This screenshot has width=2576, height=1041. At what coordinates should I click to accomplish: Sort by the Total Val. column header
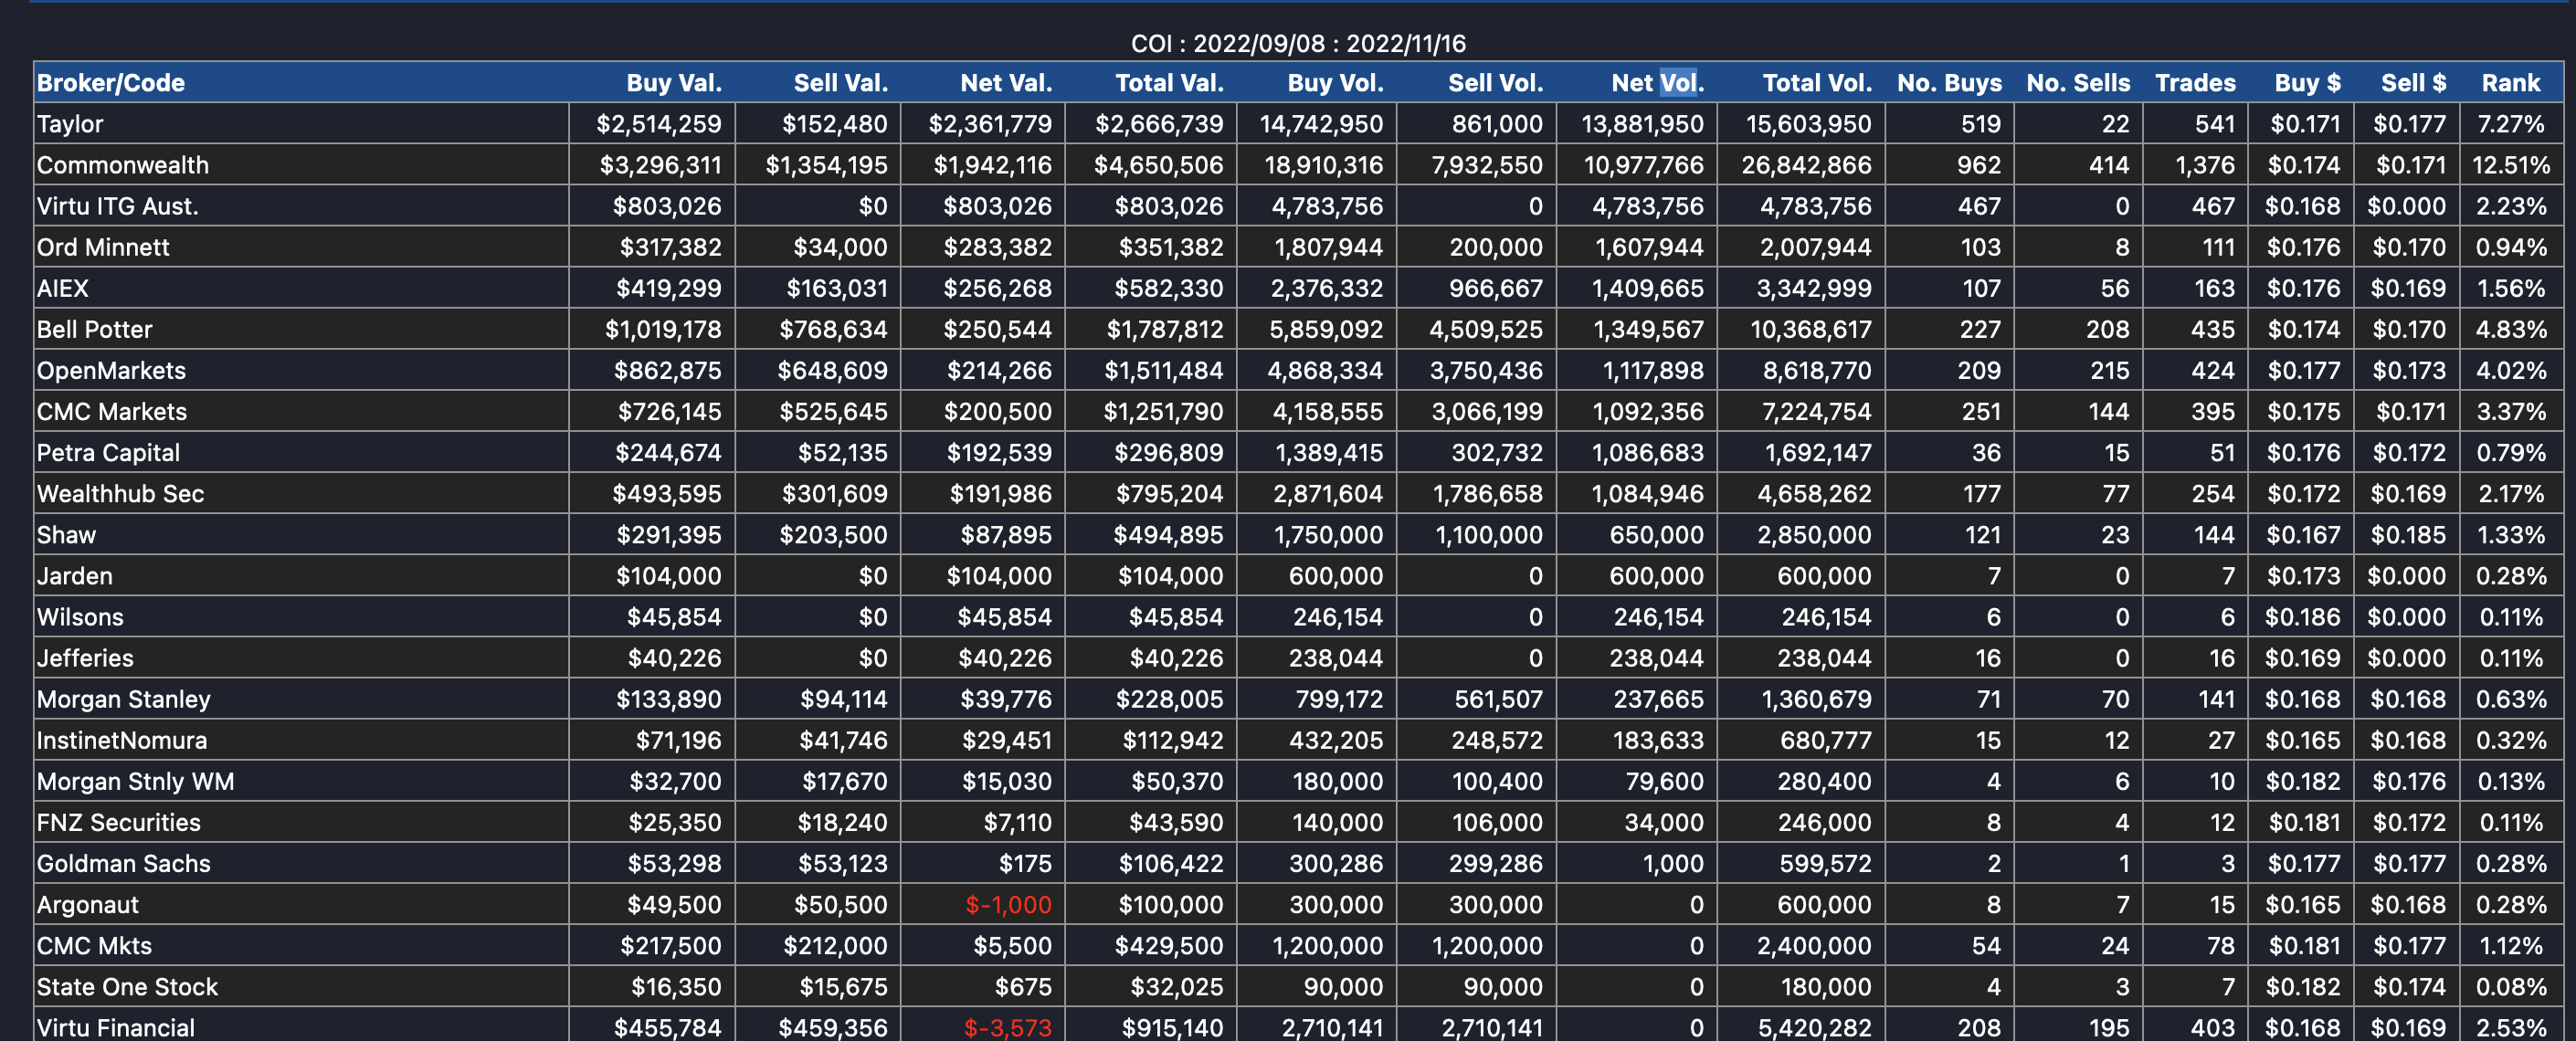1169,83
